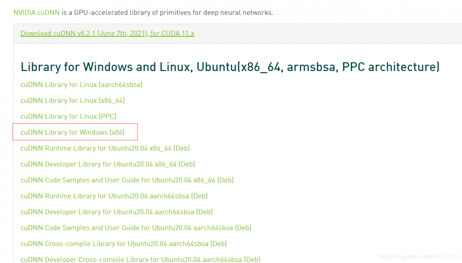Screen dimensions: 462x263
Task: Download cuDNN Developer Cross-compile Library aarch64sbsa
Action: (x=140, y=259)
